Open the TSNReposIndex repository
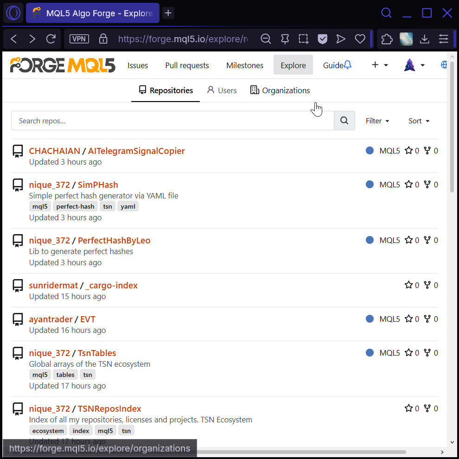 point(109,409)
